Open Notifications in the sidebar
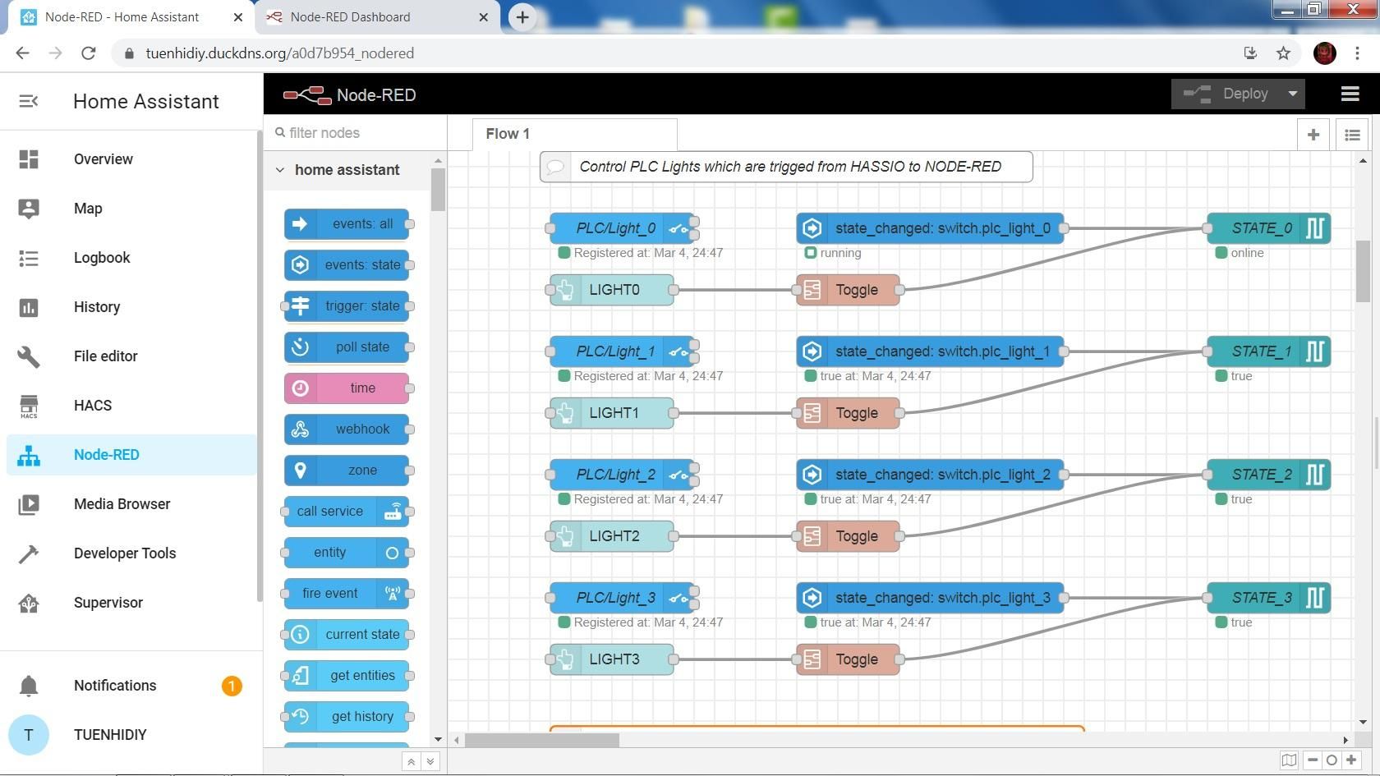 [x=115, y=686]
